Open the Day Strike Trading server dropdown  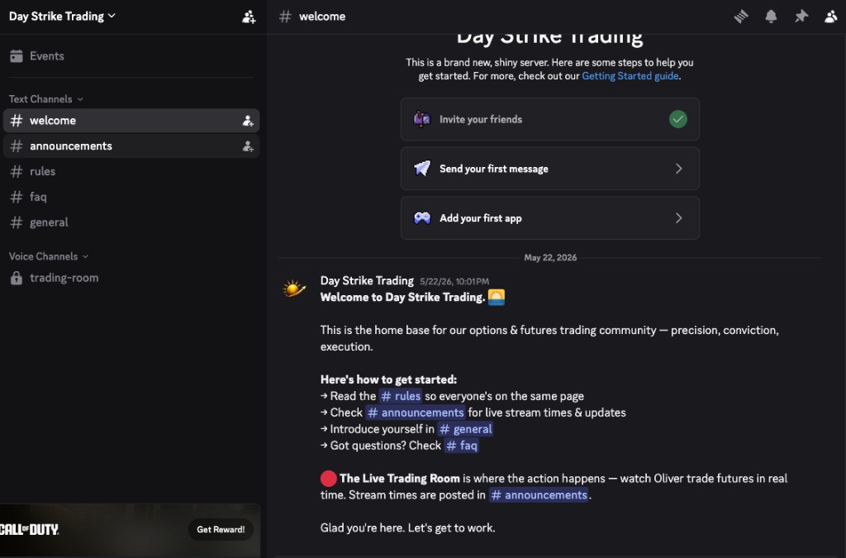pyautogui.click(x=62, y=17)
